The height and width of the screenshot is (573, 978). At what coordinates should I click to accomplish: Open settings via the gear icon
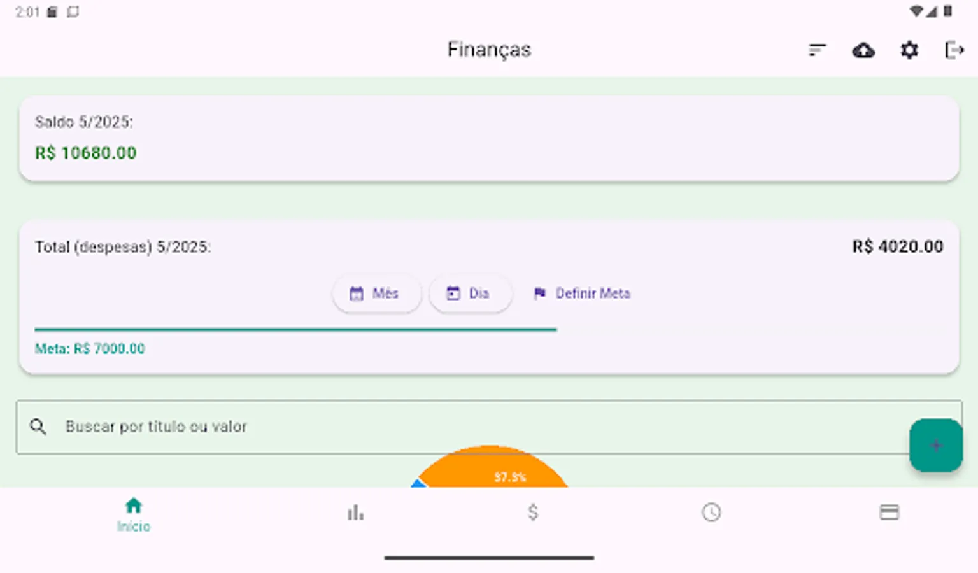(909, 50)
